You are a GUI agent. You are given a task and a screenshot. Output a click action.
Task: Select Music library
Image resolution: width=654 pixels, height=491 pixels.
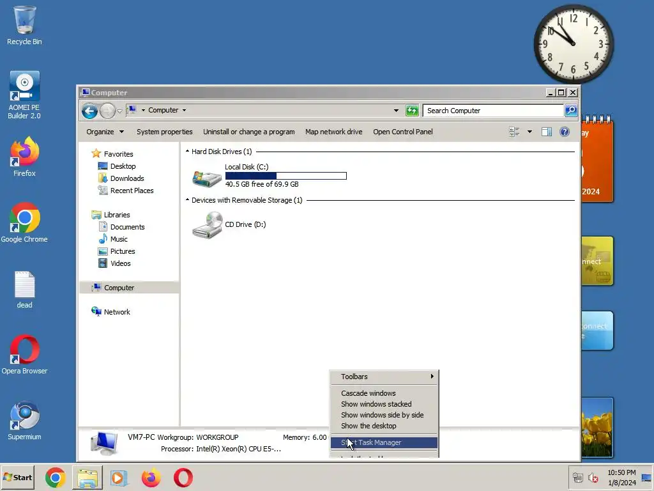pos(119,239)
